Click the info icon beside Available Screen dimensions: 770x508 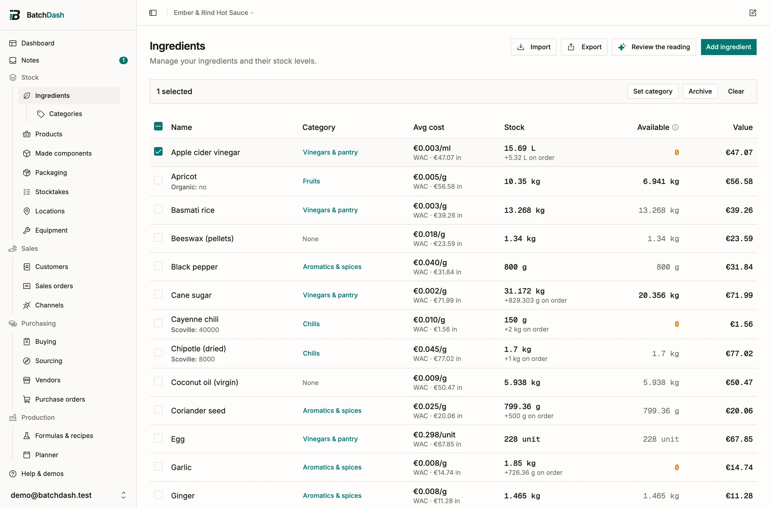pos(675,127)
